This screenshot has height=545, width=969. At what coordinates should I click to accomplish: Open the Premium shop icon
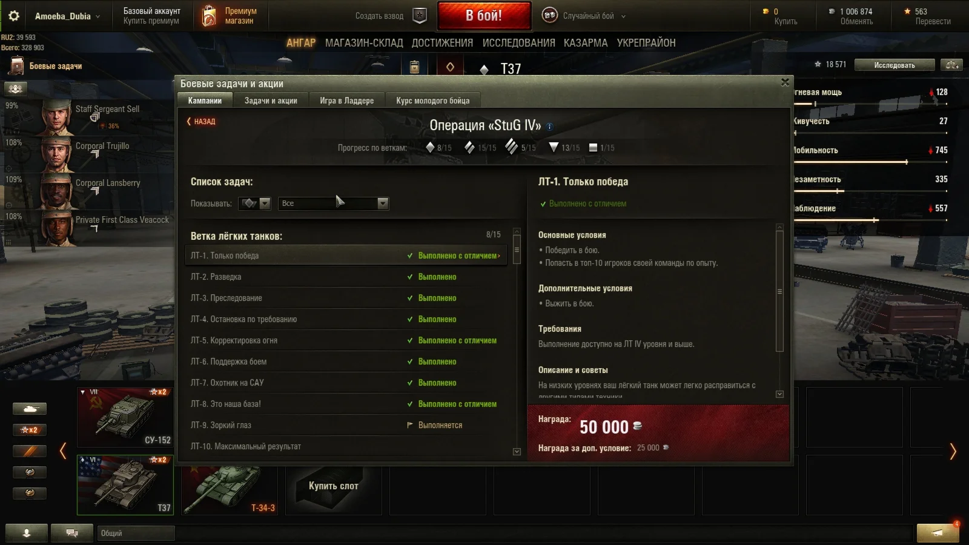pos(209,16)
